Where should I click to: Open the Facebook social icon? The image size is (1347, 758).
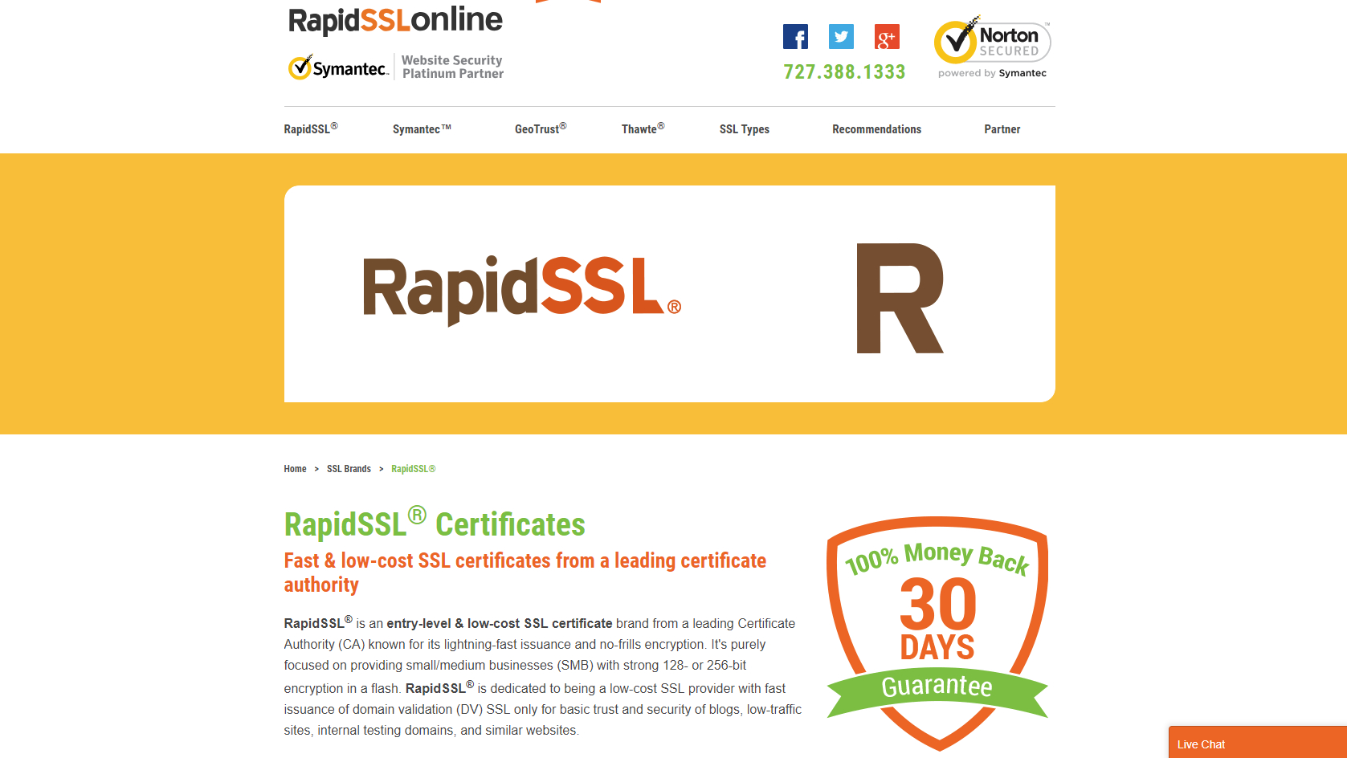795,37
